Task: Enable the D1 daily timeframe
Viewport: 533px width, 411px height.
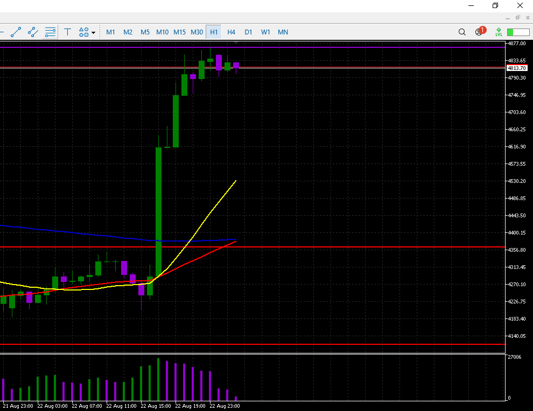Action: pos(248,32)
